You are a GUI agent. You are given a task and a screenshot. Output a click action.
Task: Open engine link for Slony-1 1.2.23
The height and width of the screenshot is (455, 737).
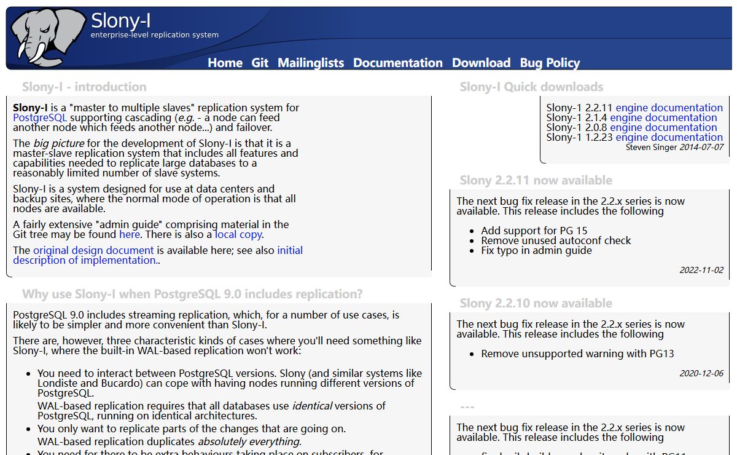click(x=632, y=137)
